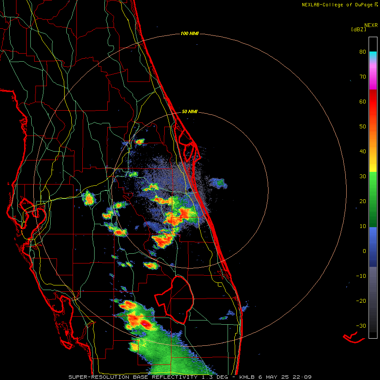Click the 6 MAY 25 date text
The width and height of the screenshot is (380, 380).
click(274, 377)
